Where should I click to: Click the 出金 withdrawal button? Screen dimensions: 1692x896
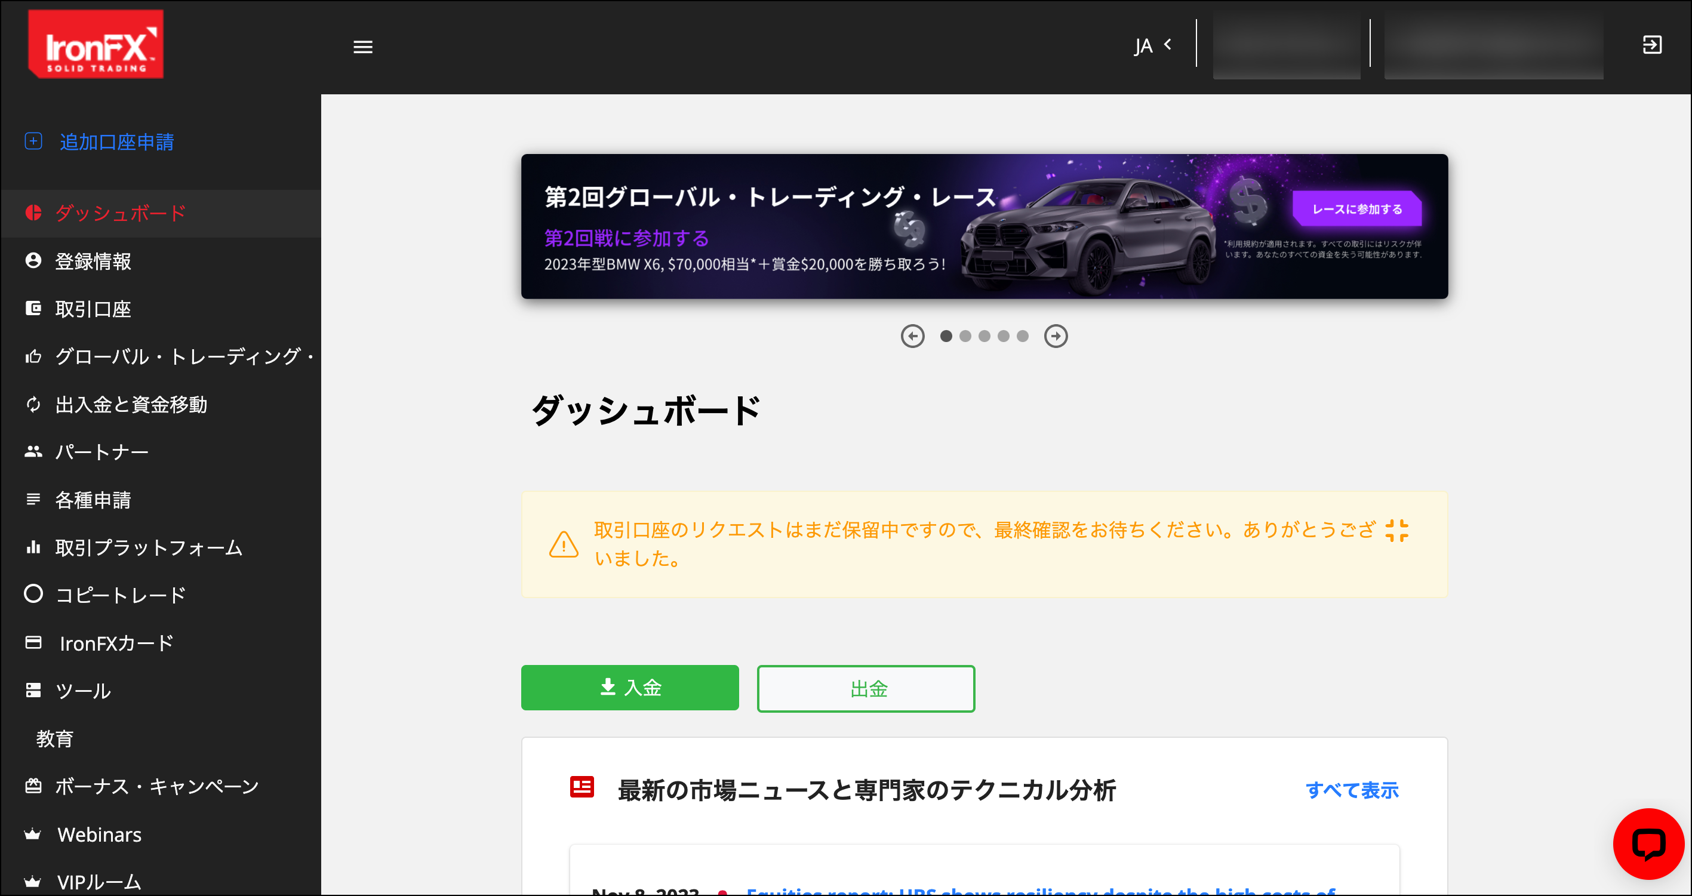pyautogui.click(x=866, y=688)
